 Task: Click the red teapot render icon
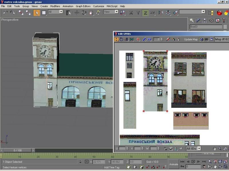click(x=220, y=13)
